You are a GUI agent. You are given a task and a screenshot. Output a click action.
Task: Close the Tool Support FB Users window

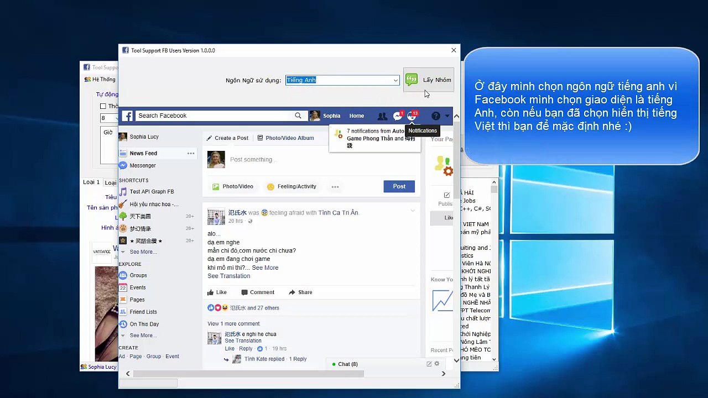click(x=454, y=50)
